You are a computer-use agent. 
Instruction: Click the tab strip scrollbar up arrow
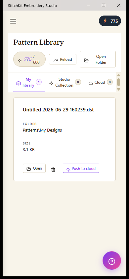click(119, 75)
